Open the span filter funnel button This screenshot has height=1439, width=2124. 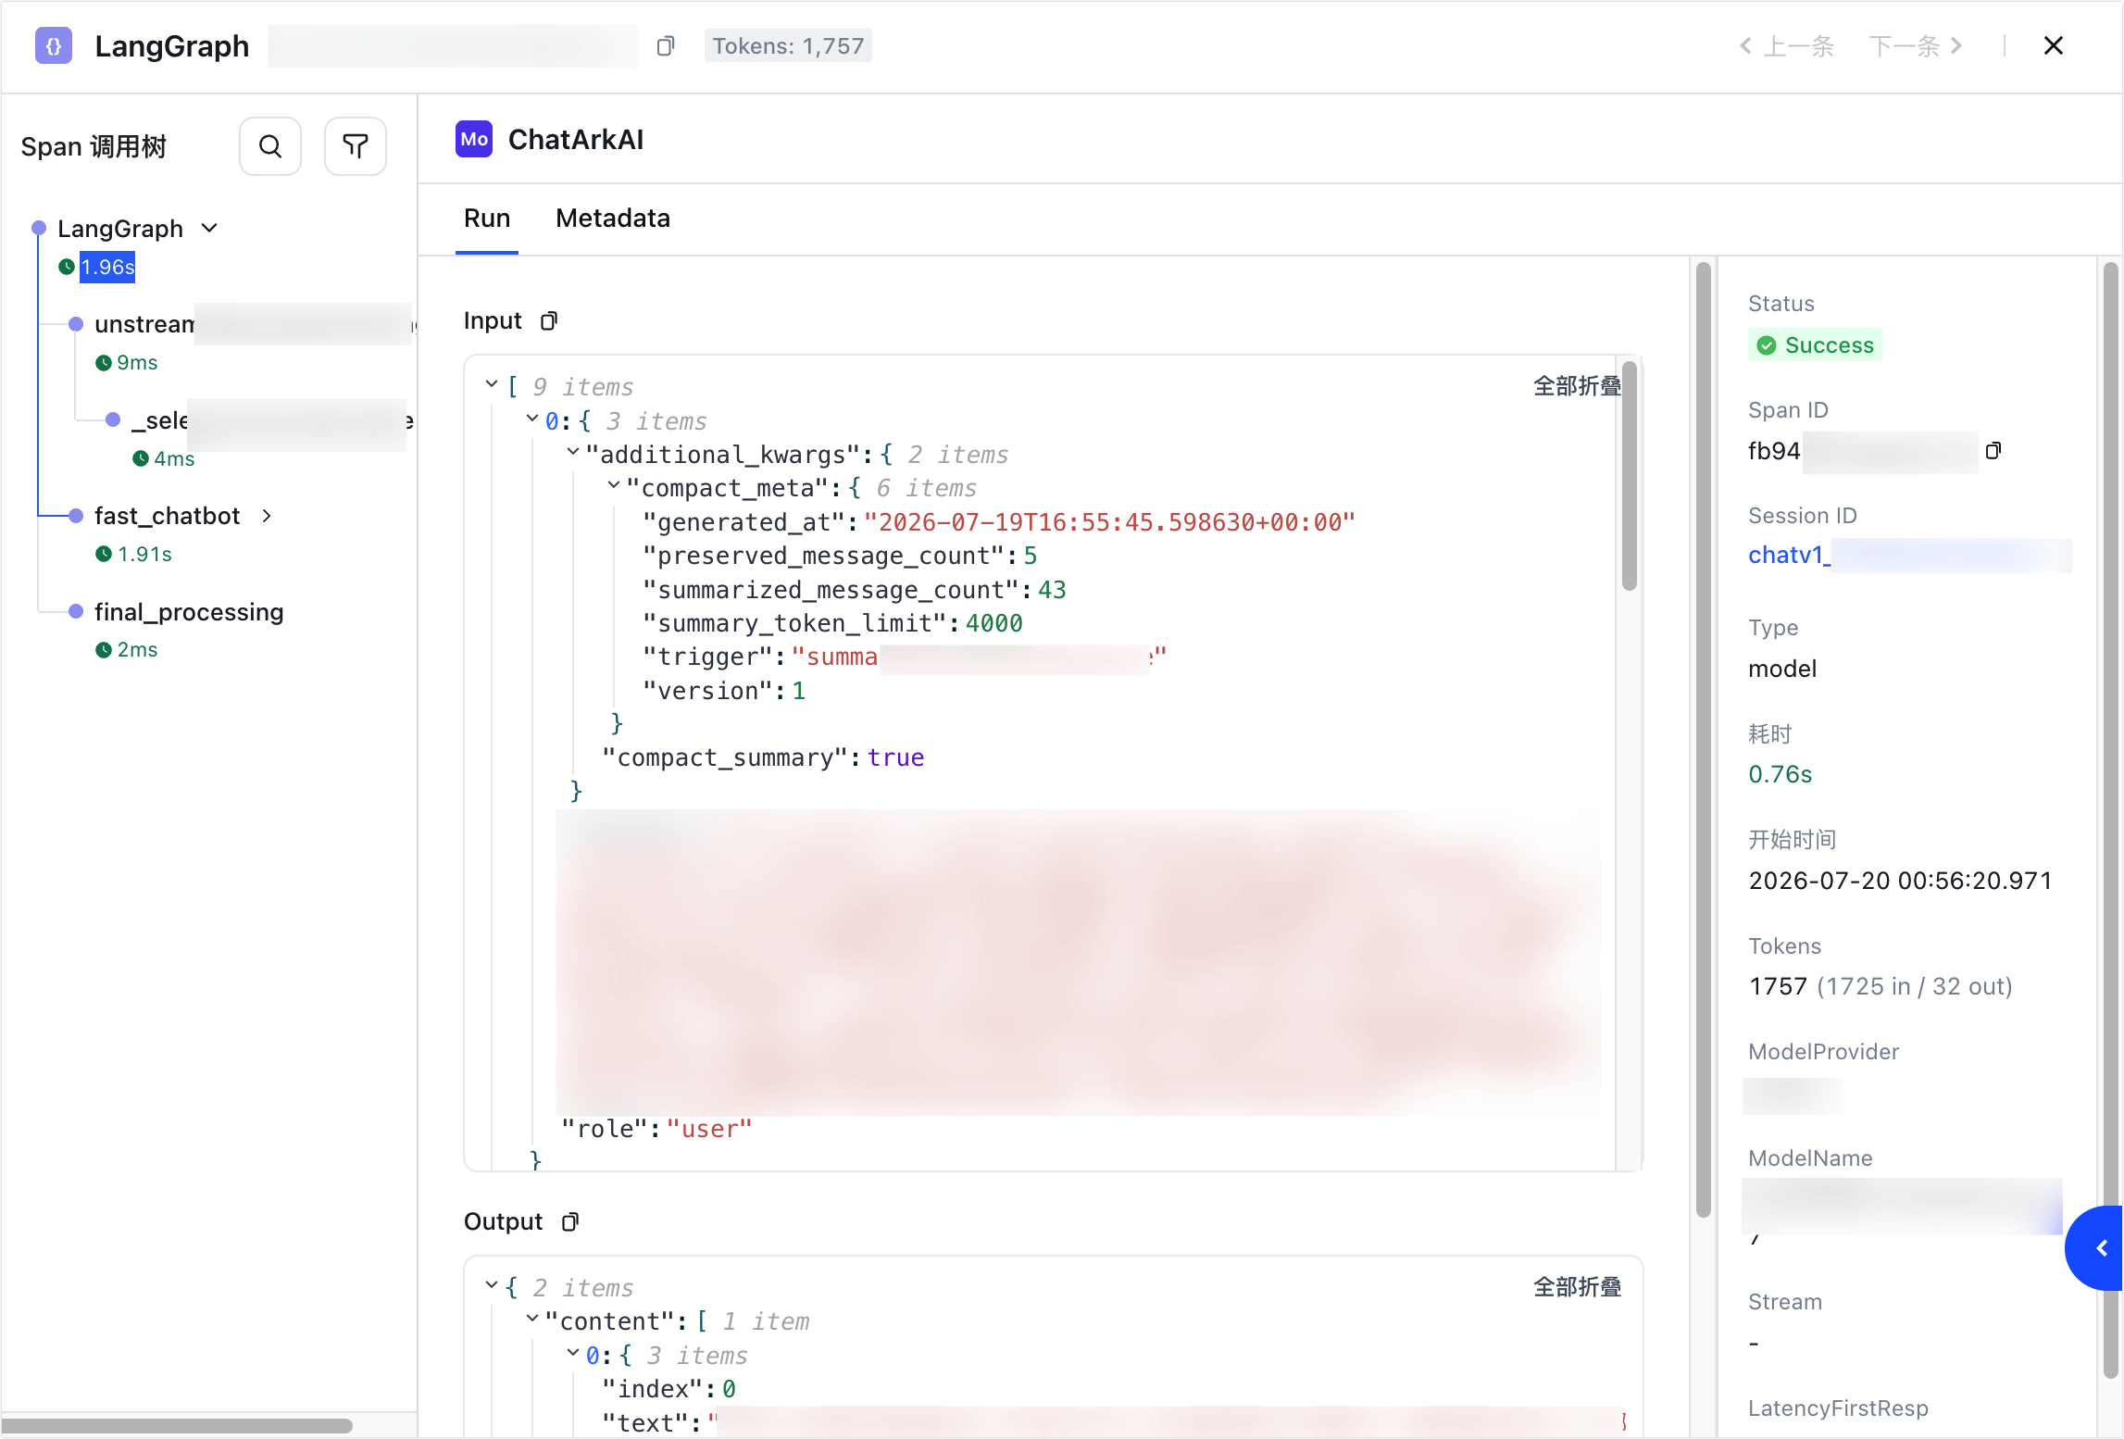356,146
